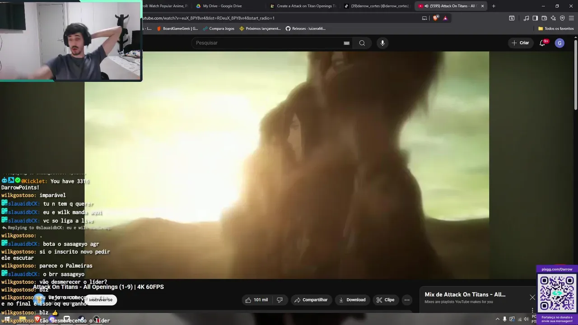Open the Brave VPN shield icon

tap(562, 18)
